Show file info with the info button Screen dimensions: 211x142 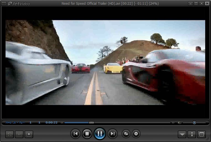(192, 134)
